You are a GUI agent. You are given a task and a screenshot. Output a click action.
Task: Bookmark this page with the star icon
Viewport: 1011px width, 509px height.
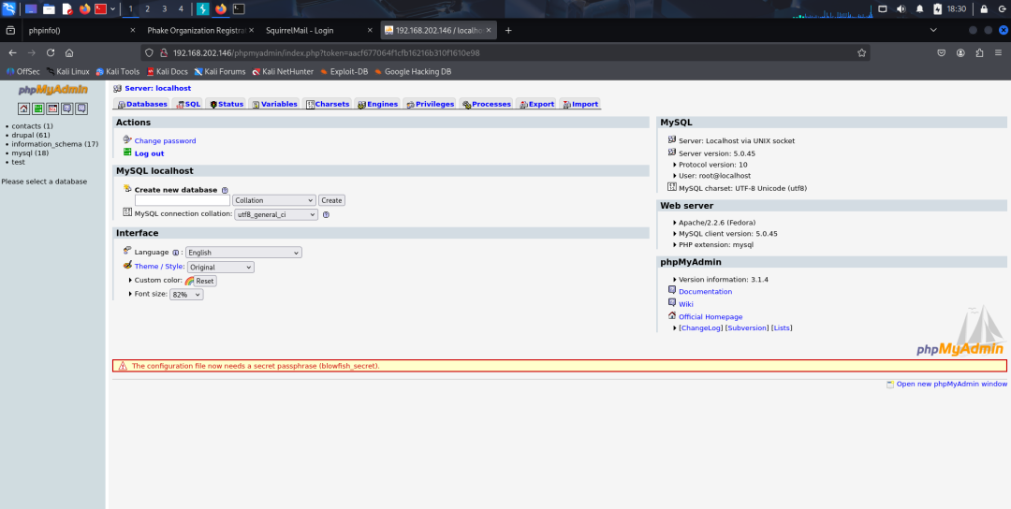[x=861, y=52]
